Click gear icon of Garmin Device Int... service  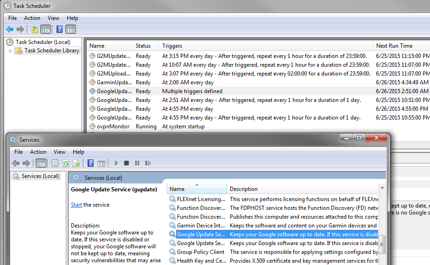(x=172, y=225)
